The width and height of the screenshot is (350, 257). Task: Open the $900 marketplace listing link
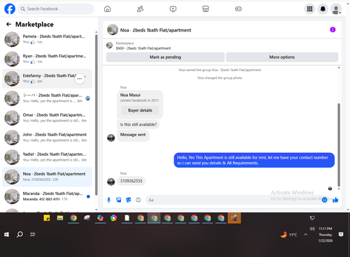coord(143,48)
